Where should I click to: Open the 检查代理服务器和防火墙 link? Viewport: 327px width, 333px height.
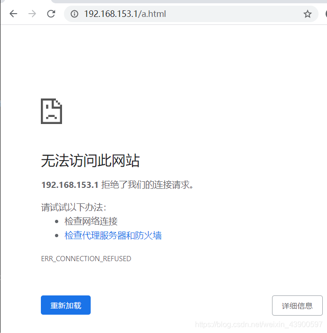(x=113, y=235)
